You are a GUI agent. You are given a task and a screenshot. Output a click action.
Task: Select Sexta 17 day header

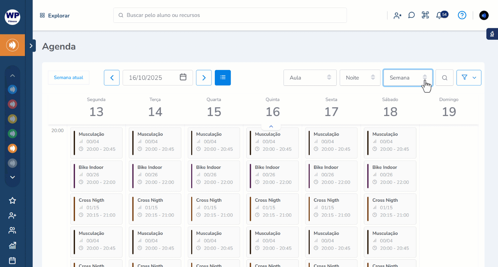click(x=331, y=108)
